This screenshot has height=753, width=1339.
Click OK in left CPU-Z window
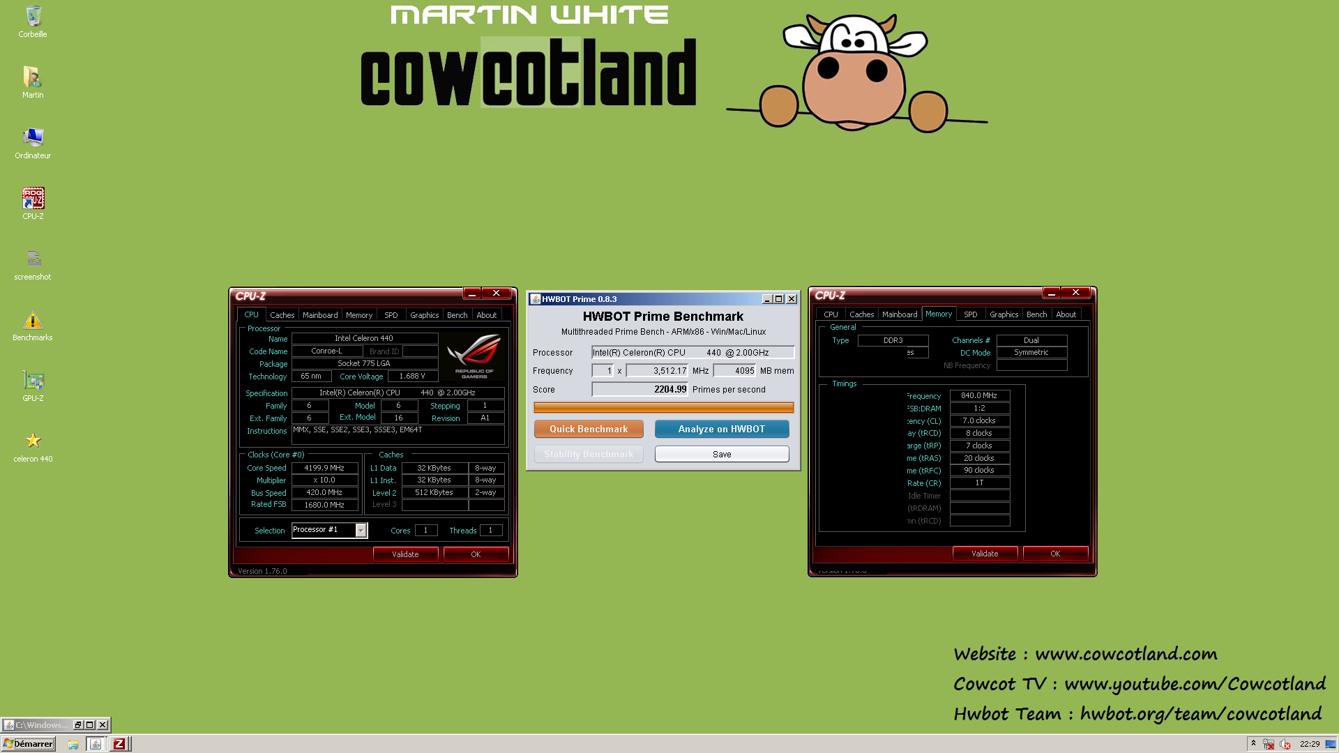pos(476,554)
